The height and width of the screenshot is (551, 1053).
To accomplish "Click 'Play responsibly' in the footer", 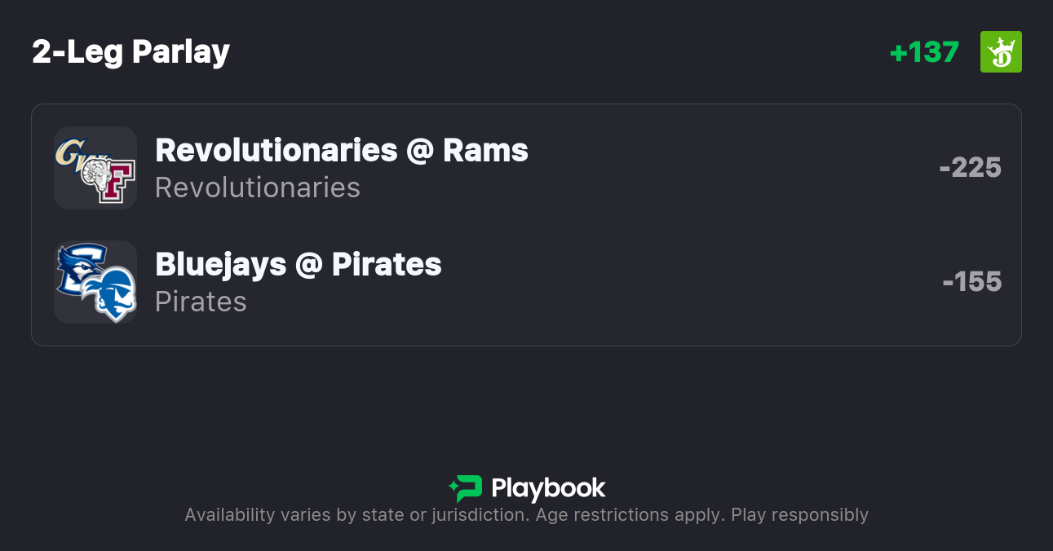I will [799, 515].
